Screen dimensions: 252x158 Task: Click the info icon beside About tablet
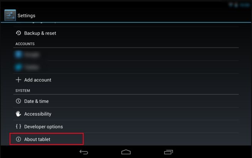pos(18,139)
